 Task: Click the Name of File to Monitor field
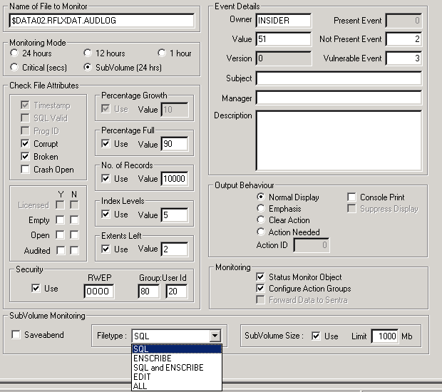[101, 21]
